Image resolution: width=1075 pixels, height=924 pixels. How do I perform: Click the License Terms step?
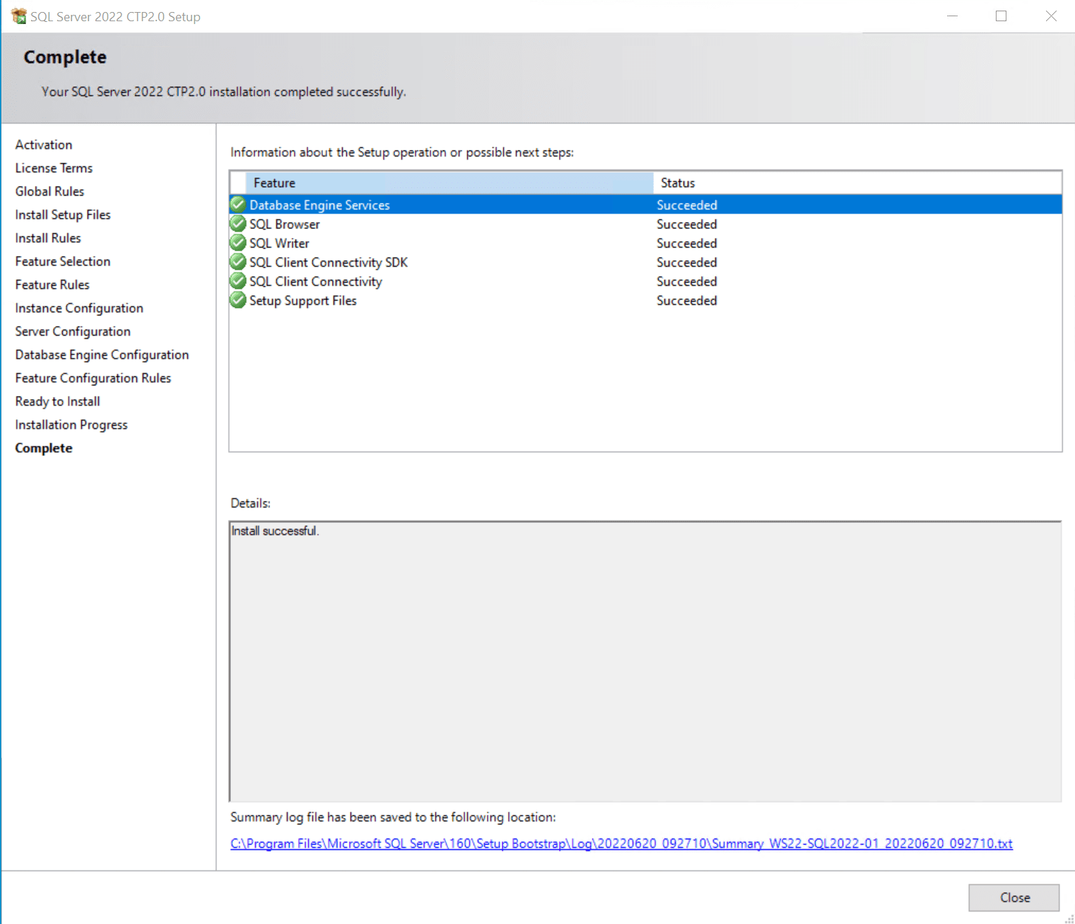click(54, 168)
